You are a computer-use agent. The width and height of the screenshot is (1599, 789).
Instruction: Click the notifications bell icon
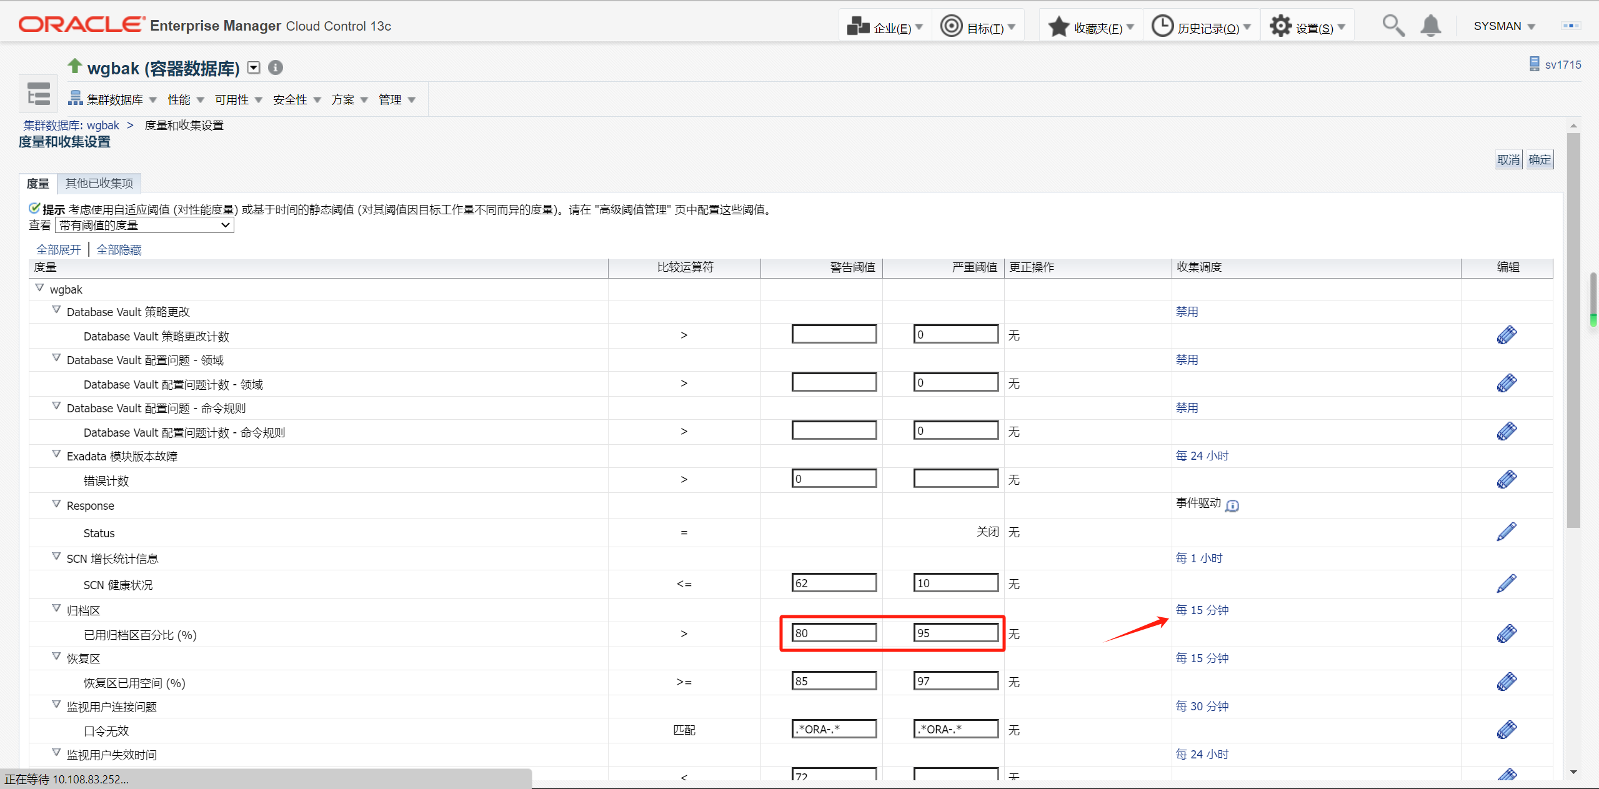coord(1430,26)
